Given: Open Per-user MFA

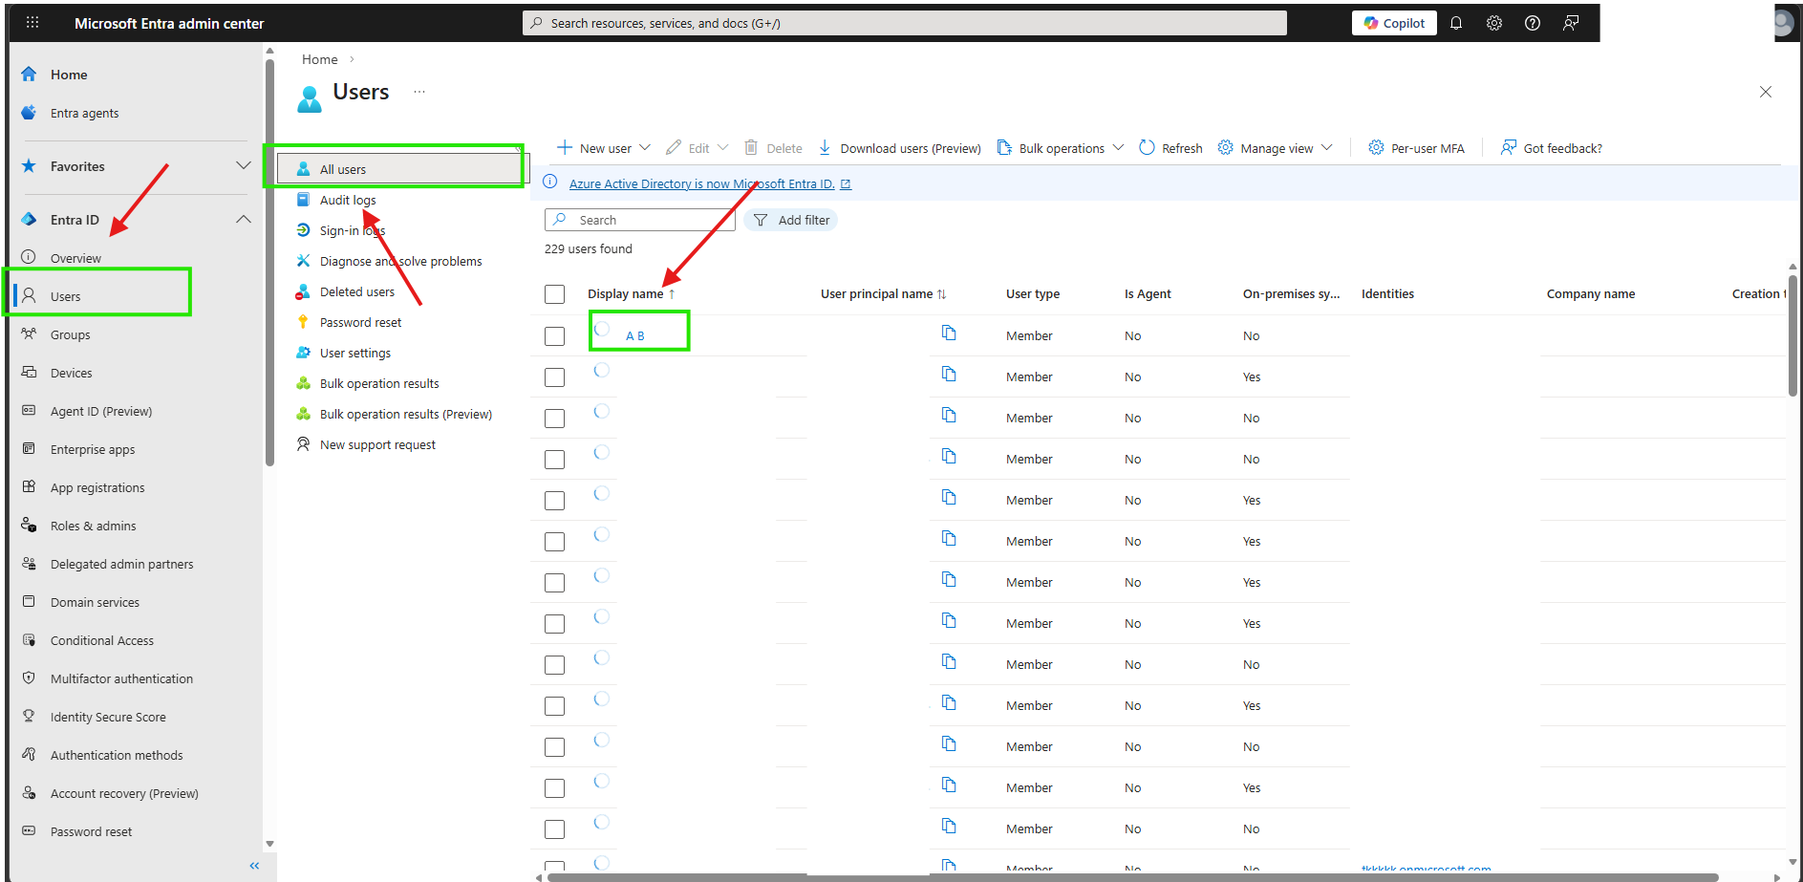Looking at the screenshot, I should [1416, 148].
